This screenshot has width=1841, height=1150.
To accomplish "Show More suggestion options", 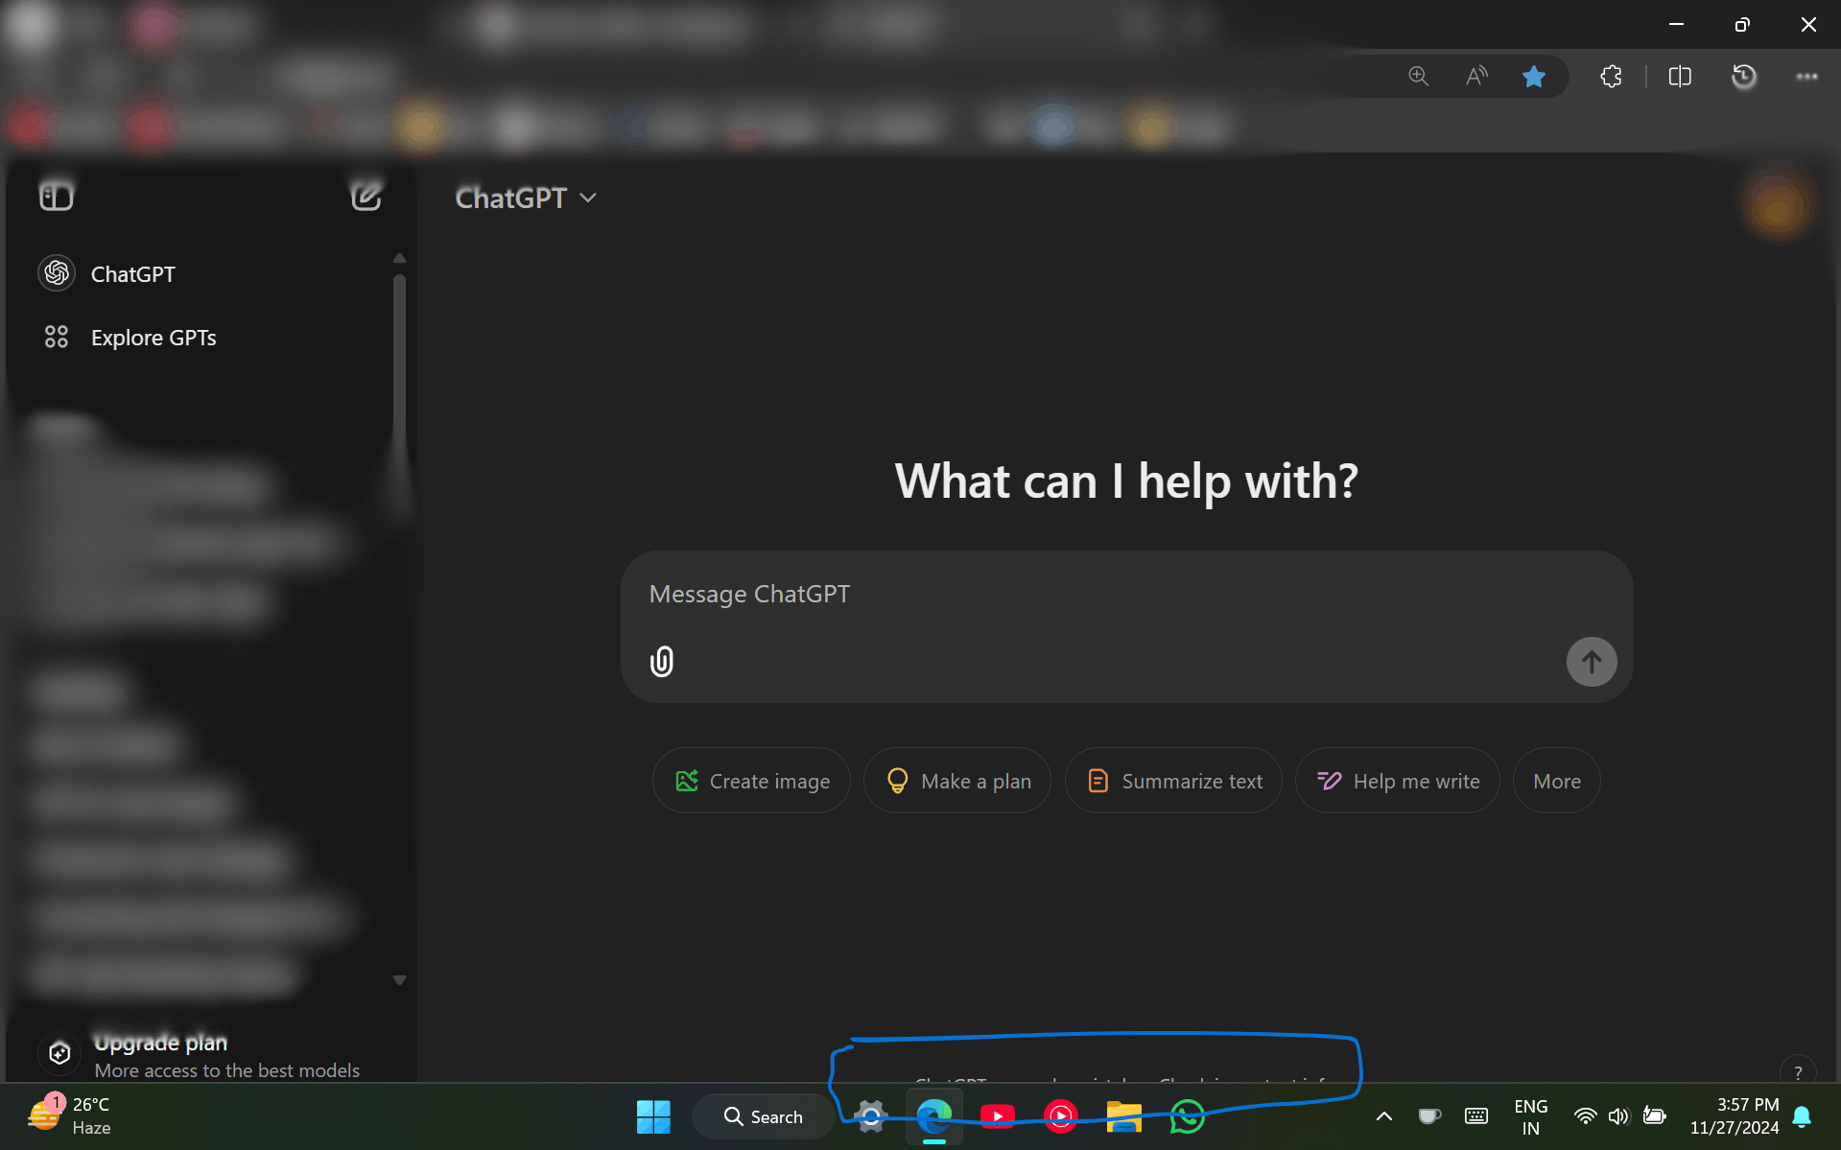I will point(1557,781).
